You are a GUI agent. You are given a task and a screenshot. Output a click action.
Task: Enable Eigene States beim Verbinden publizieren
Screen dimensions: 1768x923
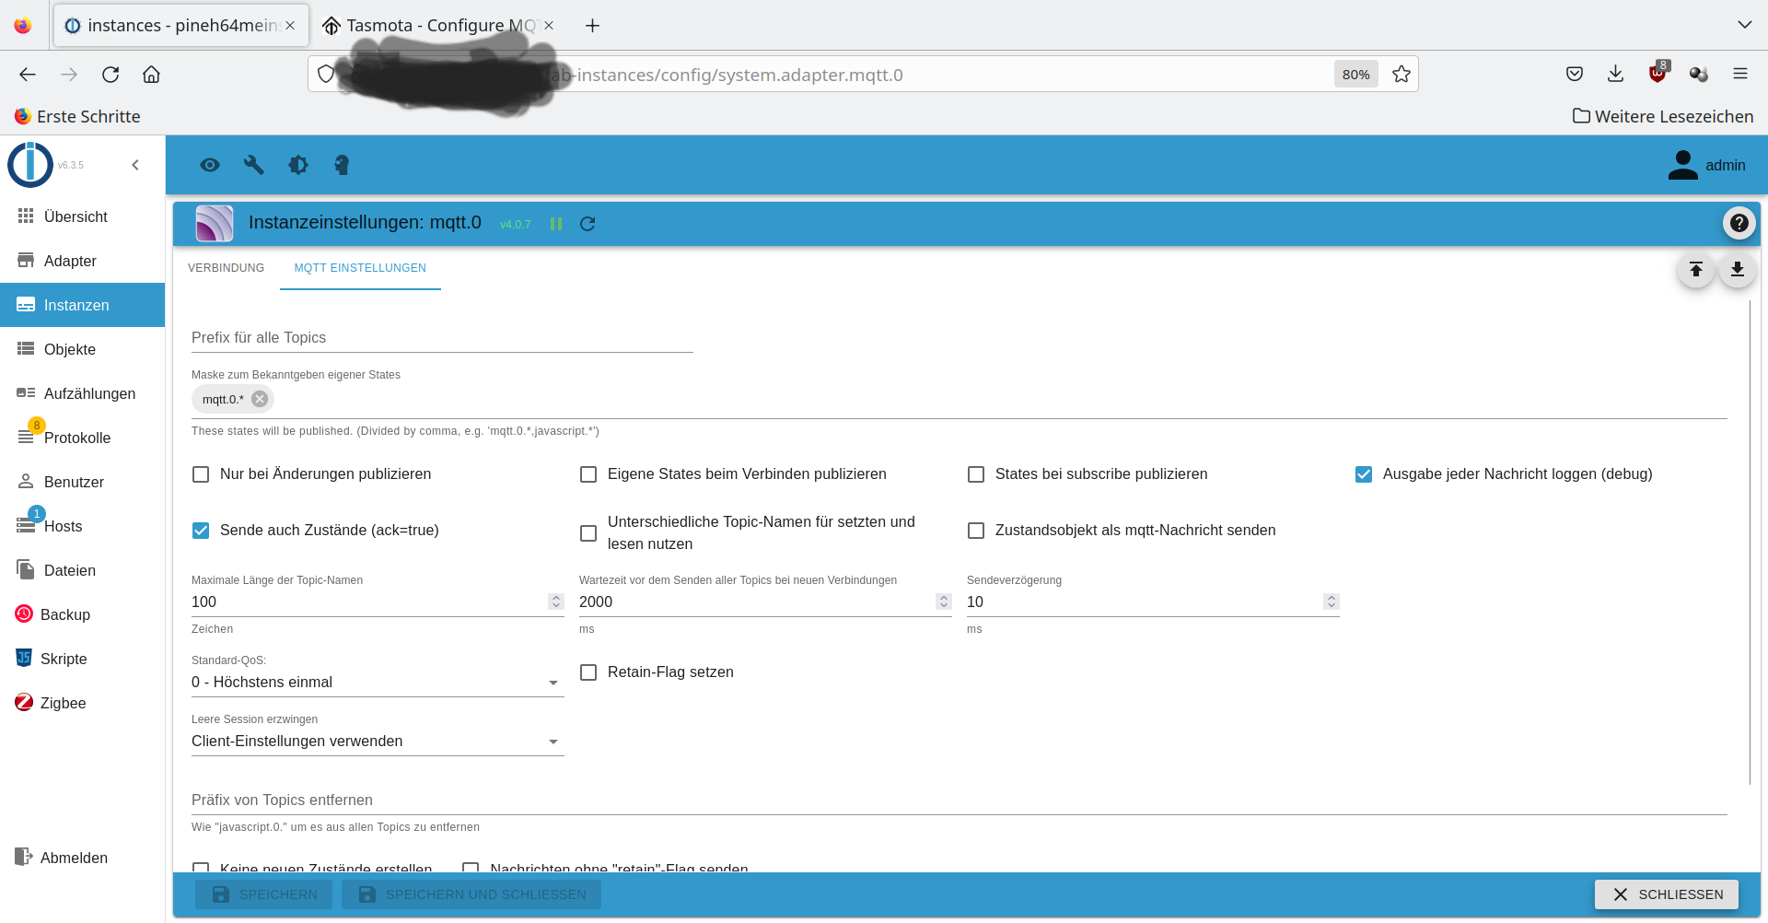pyautogui.click(x=588, y=474)
